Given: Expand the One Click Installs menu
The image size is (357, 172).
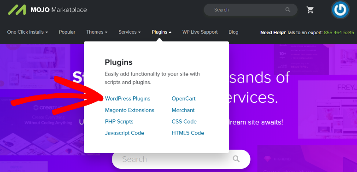Looking at the screenshot, I should tap(28, 32).
